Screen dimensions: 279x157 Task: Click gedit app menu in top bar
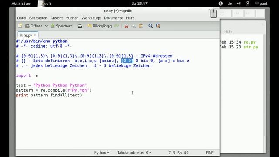coord(45,3)
